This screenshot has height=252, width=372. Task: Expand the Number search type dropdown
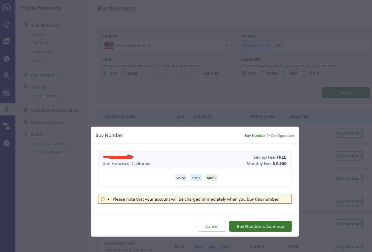[x=256, y=45]
